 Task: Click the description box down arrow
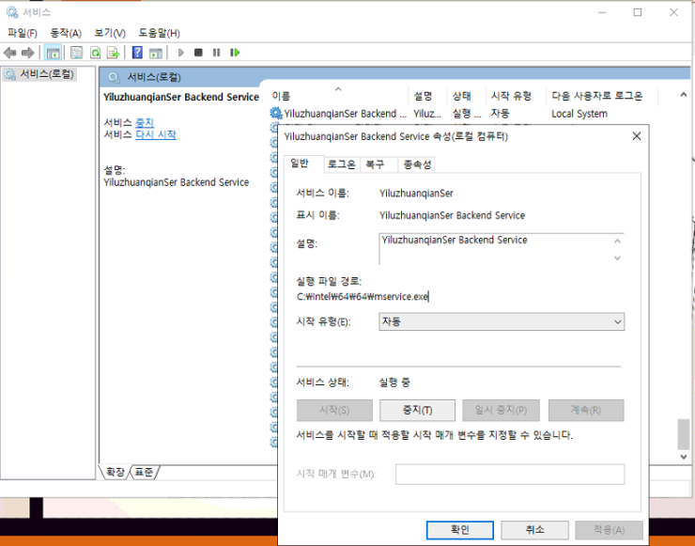click(x=617, y=257)
